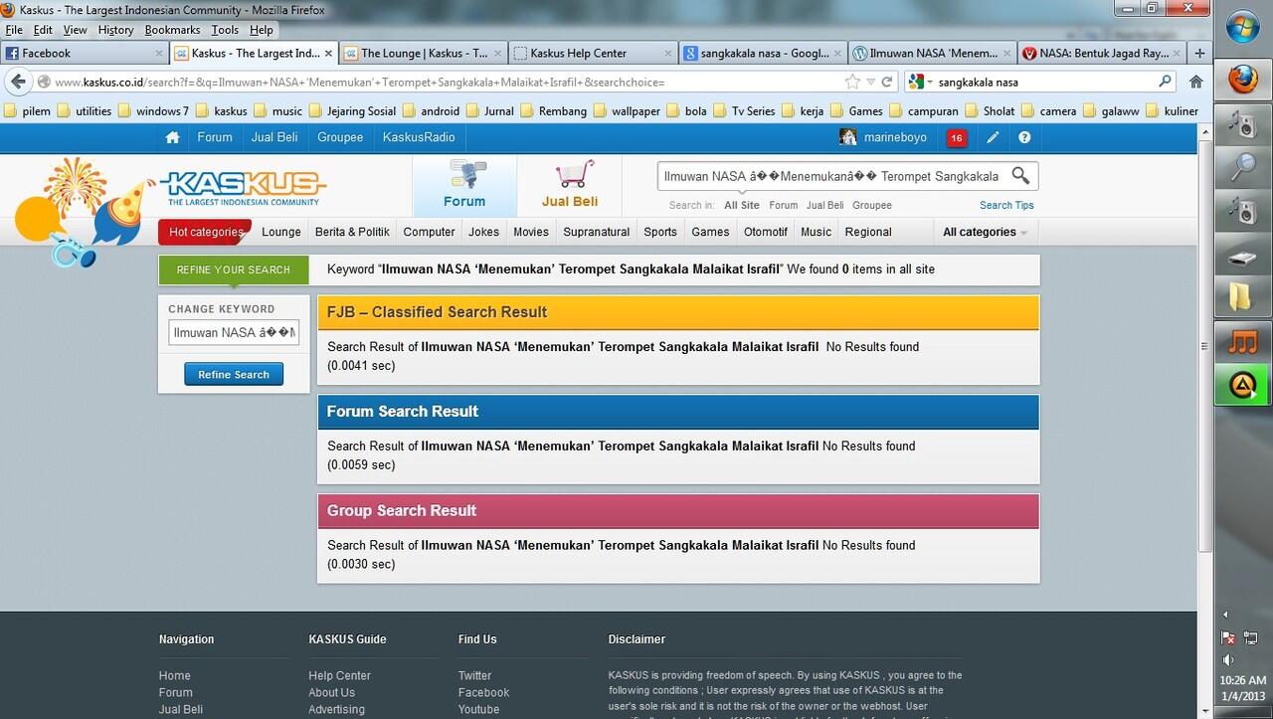Open the Jual Beli shopping cart section
The image size is (1273, 719).
pos(570,186)
